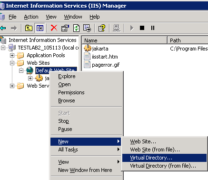Expand the Web Service Extensions node
Screen dimensions: 208x180
pyautogui.click(x=12, y=86)
